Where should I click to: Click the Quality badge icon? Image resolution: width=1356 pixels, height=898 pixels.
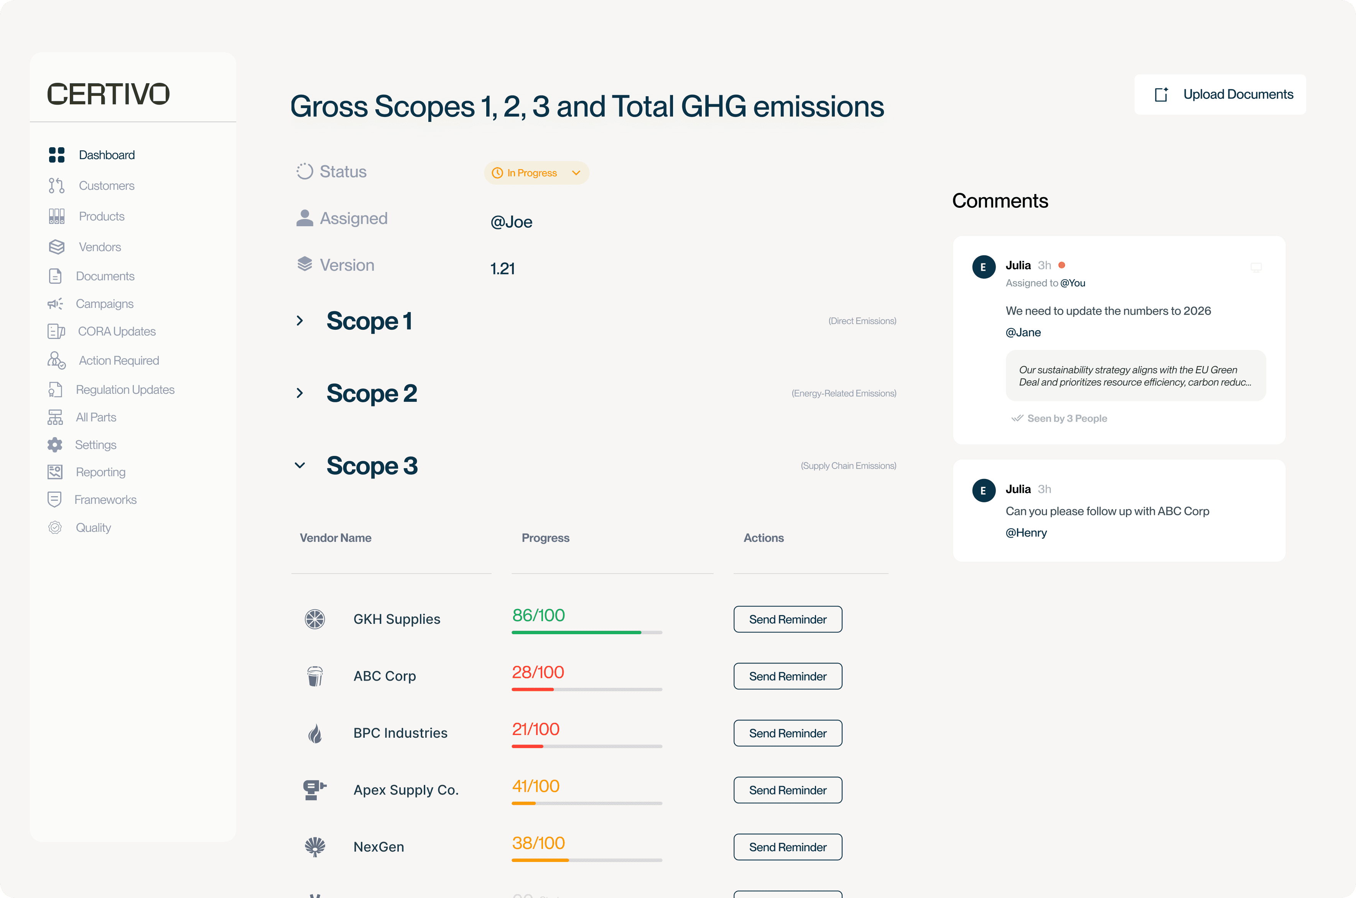(x=55, y=528)
